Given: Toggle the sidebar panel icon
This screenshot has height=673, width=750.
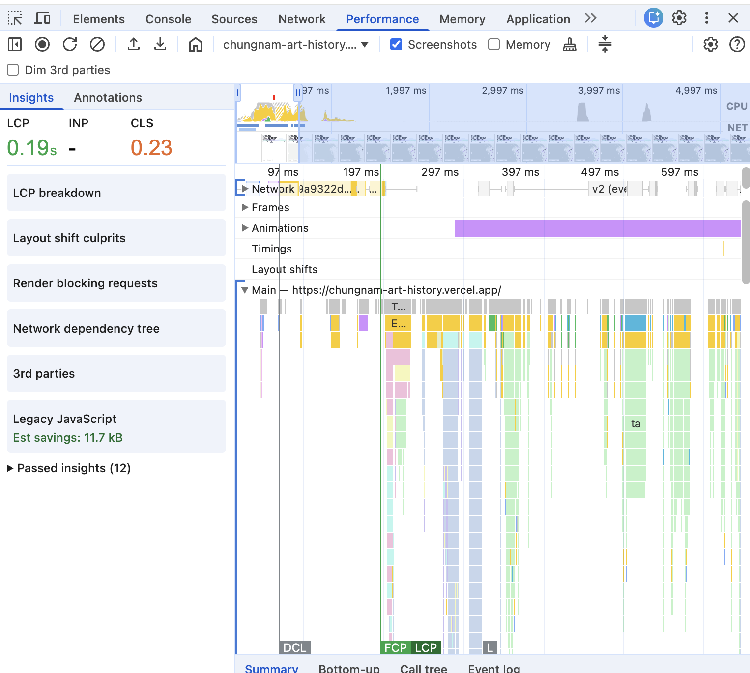Looking at the screenshot, I should coord(15,45).
